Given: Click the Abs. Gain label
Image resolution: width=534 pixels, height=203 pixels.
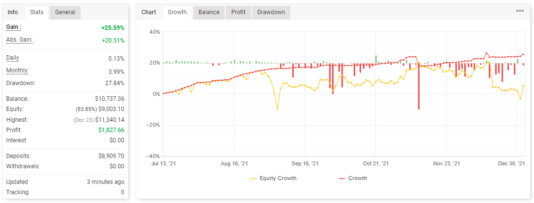Looking at the screenshot, I should tap(20, 40).
